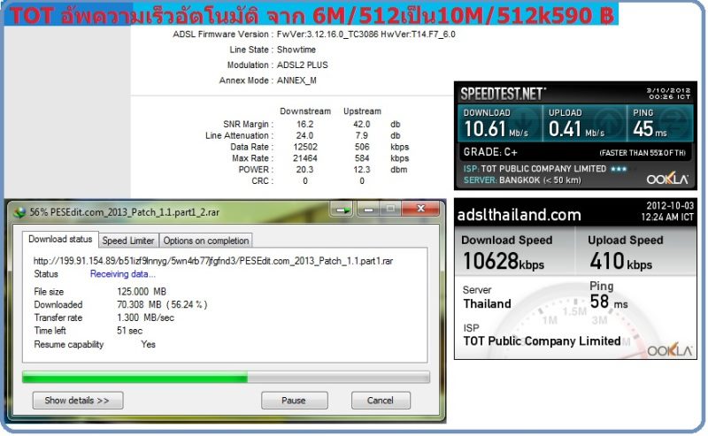This screenshot has height=436, width=708.
Task: Click the 'Receiving data...' status text
Action: point(122,274)
